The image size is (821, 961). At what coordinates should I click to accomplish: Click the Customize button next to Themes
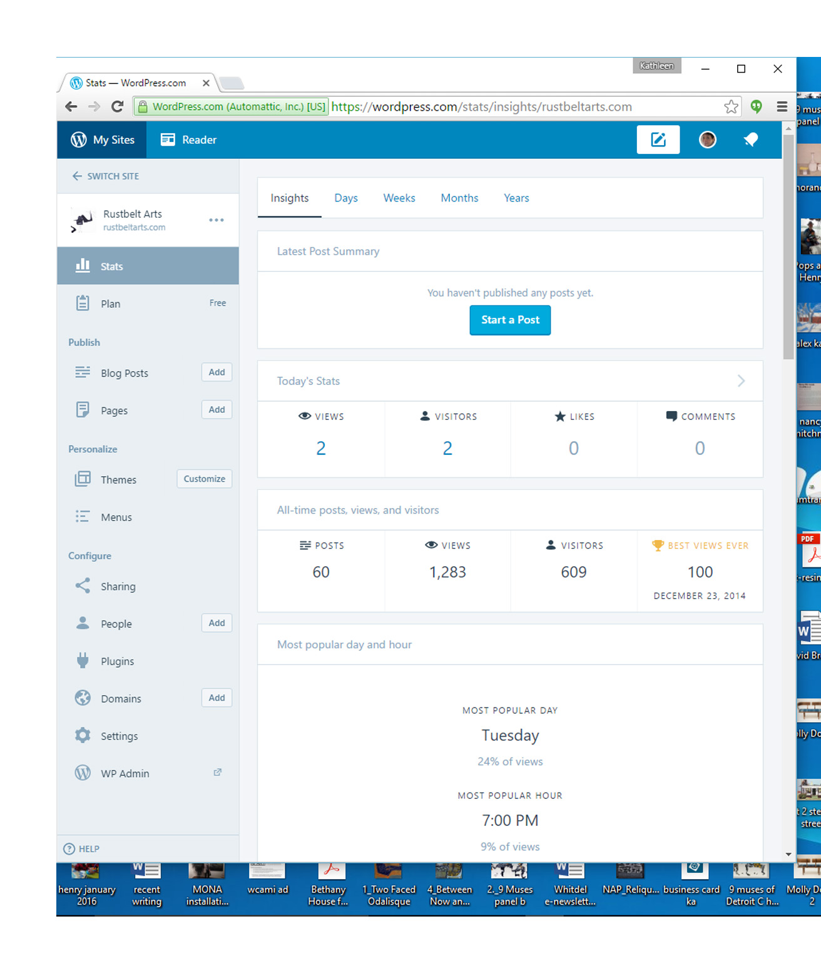(x=204, y=479)
